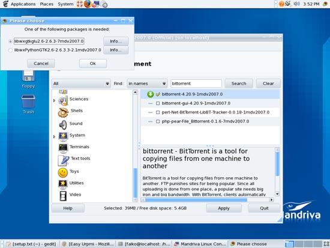
Task: Select bittorrent-gui-4.20.9-1mdv2007.0 row text
Action: 196,103
